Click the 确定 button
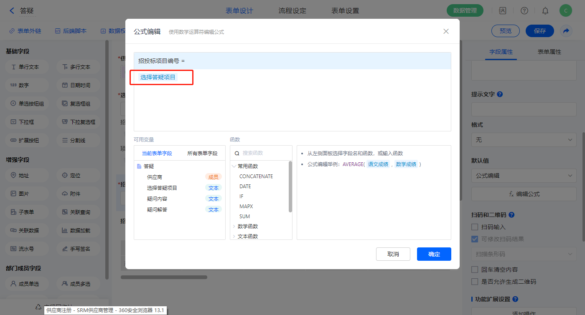The width and height of the screenshot is (585, 315). click(x=434, y=254)
